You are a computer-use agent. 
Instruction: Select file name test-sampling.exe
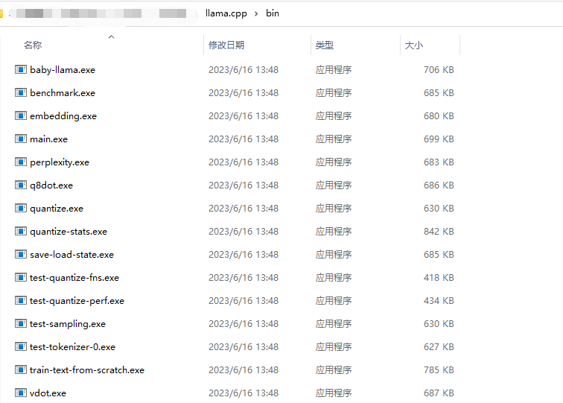(x=68, y=324)
